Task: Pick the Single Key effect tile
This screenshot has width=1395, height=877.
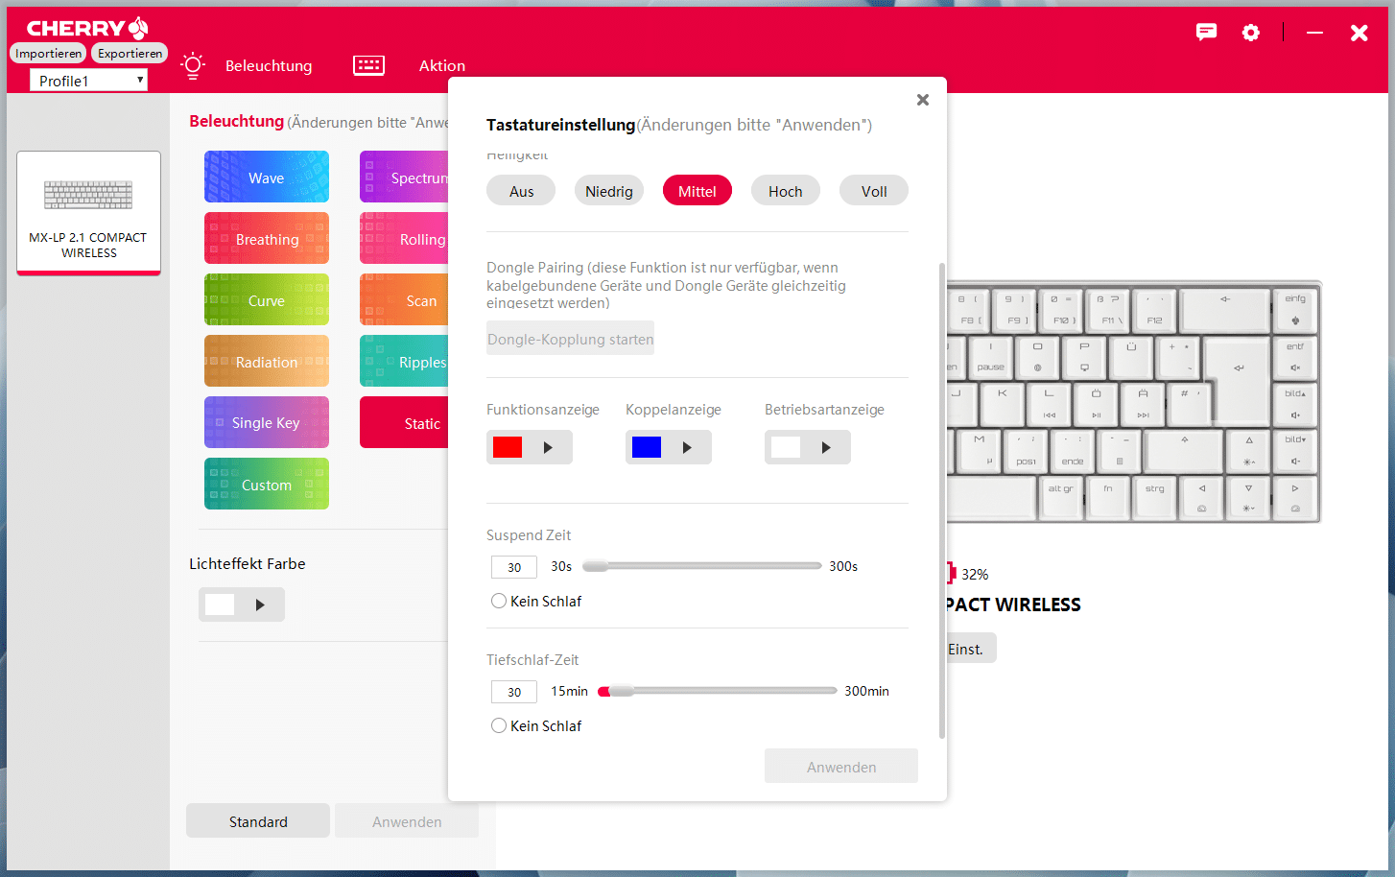Action: [x=267, y=423]
